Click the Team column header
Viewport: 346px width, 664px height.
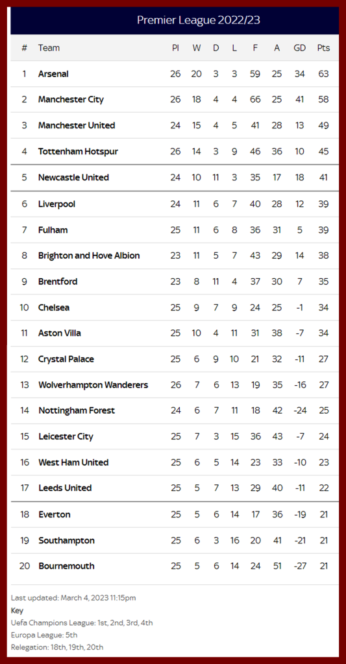[49, 48]
